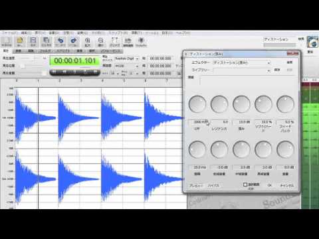Click the first knob above 2000 Hz field
The height and width of the screenshot is (239, 319).
(x=197, y=104)
